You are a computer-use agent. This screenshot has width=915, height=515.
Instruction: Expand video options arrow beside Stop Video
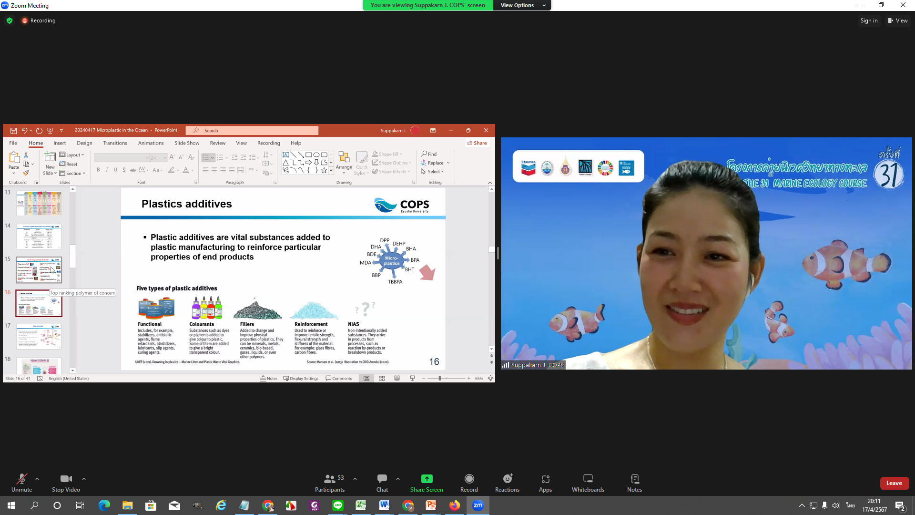(84, 478)
